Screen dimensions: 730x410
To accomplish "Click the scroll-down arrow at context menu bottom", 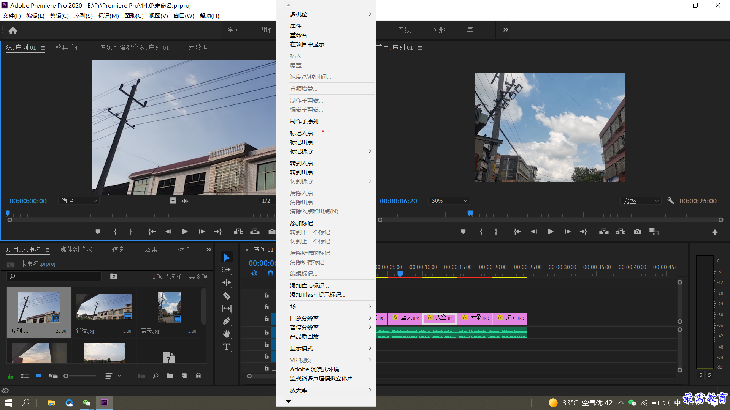I will [288, 401].
